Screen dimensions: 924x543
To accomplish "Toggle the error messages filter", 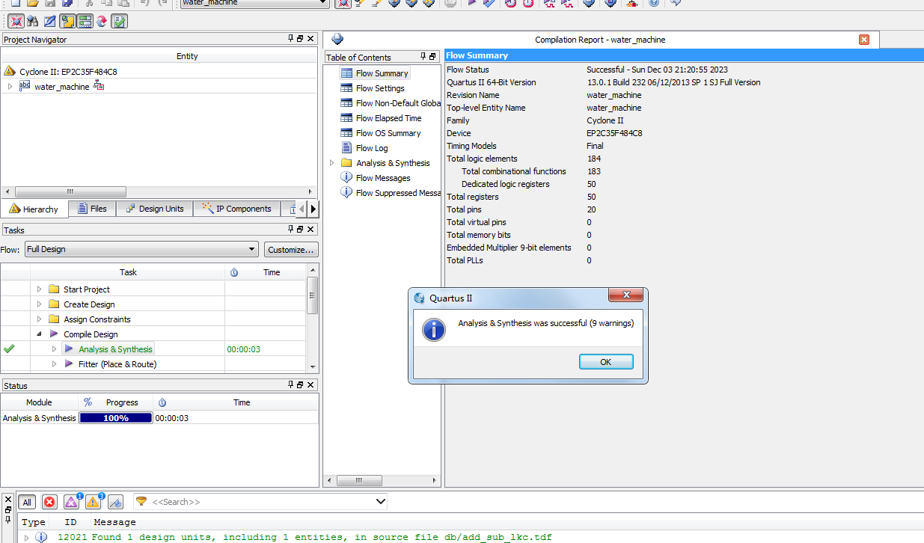I will [x=49, y=502].
